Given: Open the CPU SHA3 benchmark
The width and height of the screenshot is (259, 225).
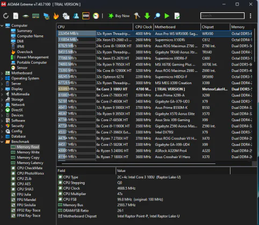Looking at the screenshot, I should pos(25,189).
